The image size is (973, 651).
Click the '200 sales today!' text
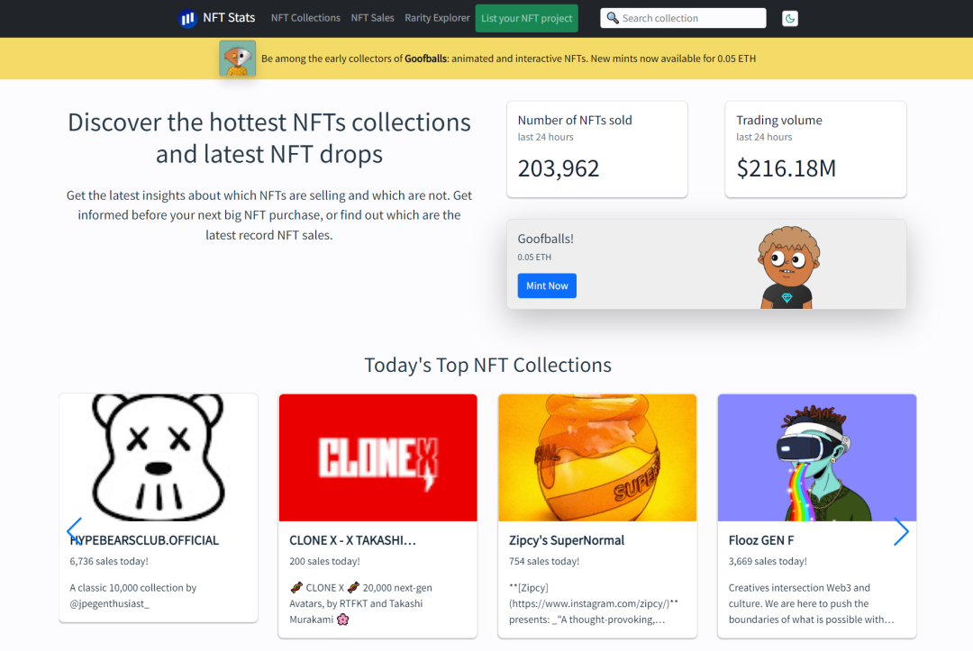point(324,561)
